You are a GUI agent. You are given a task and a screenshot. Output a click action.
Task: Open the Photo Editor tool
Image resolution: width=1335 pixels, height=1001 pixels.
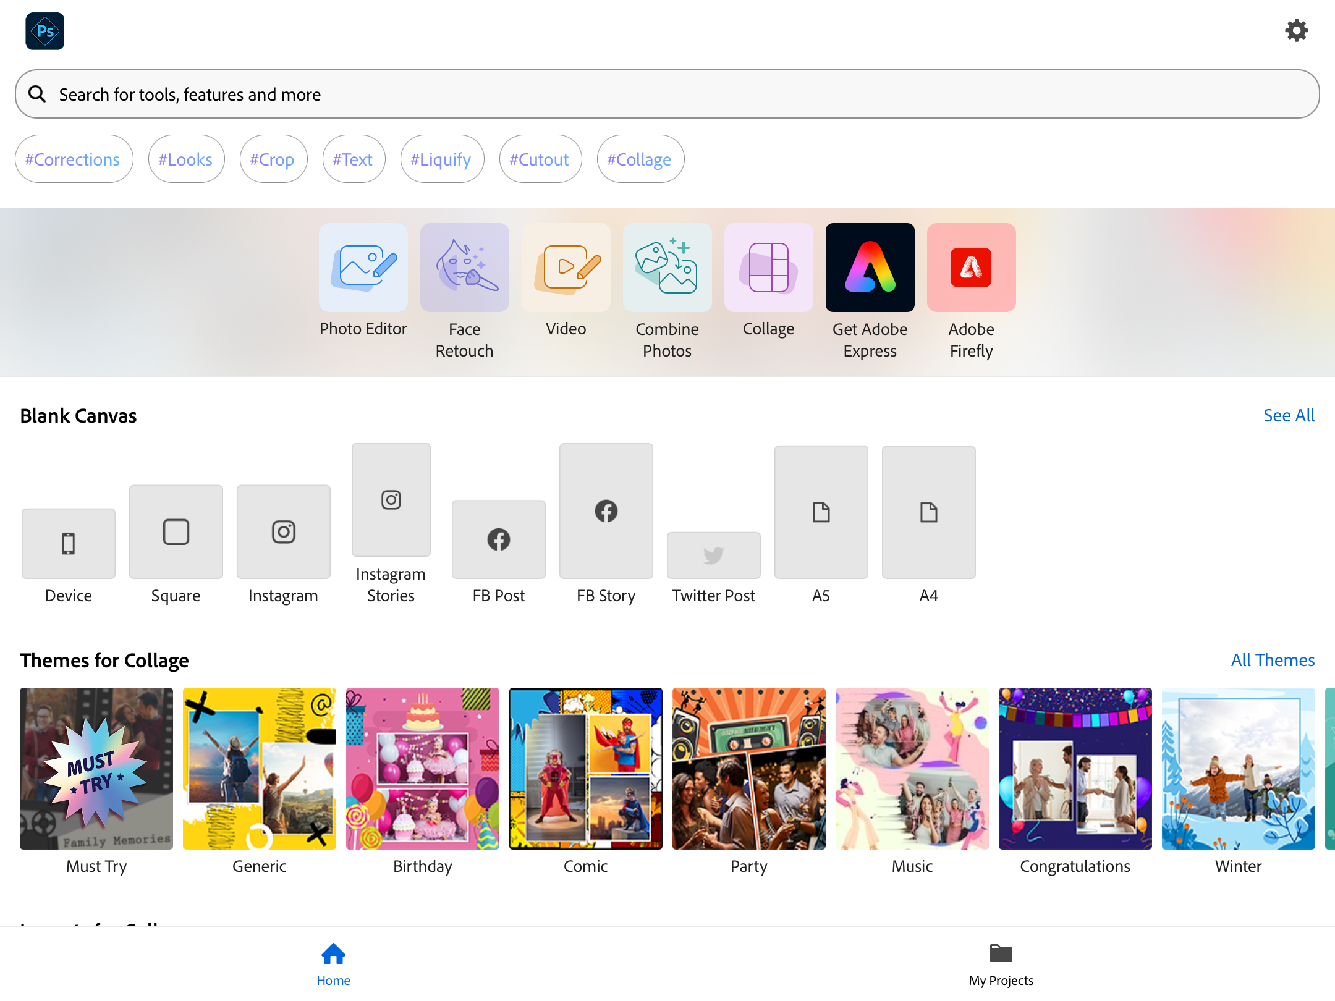363,268
